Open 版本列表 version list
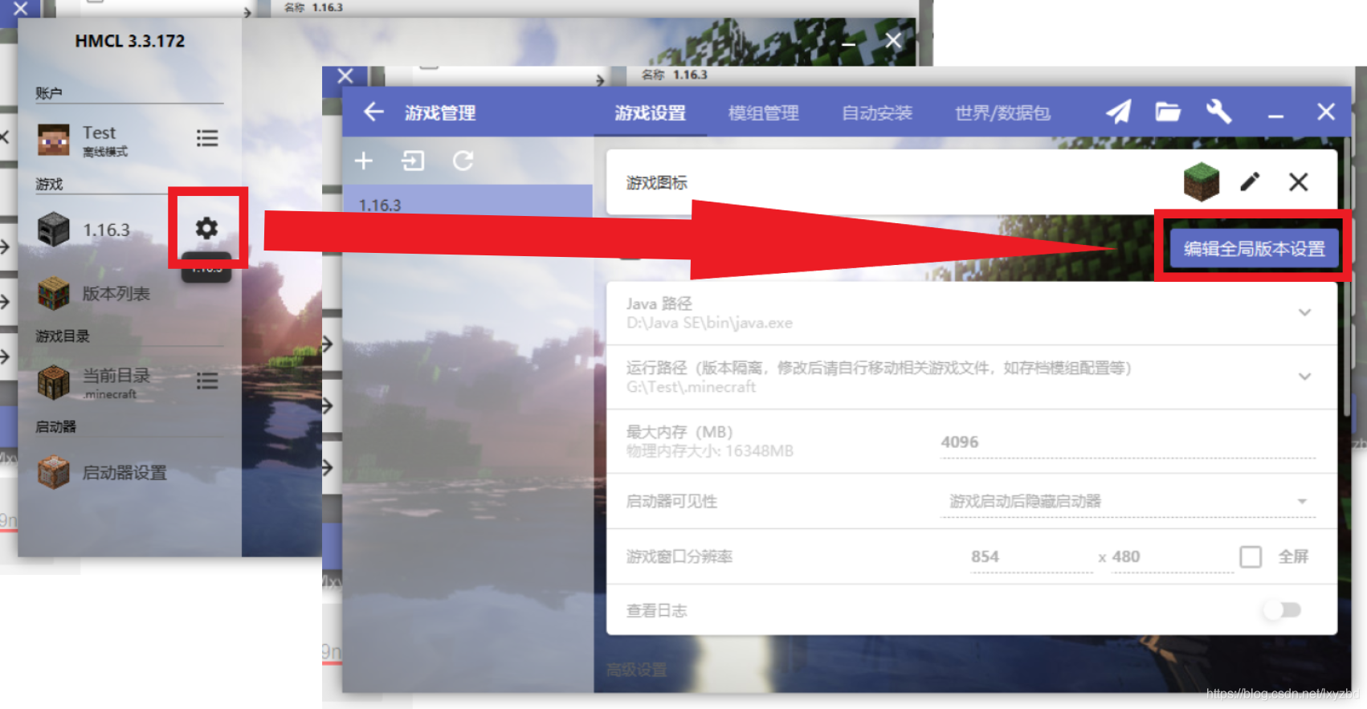The height and width of the screenshot is (709, 1367). [116, 294]
